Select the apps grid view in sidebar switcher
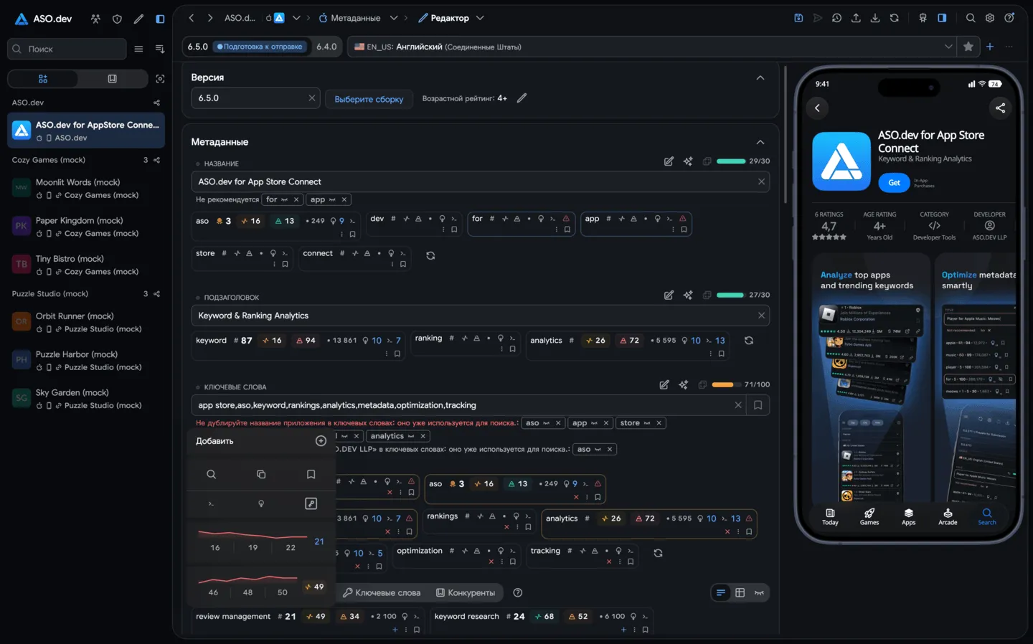This screenshot has height=644, width=1033. [x=43, y=79]
